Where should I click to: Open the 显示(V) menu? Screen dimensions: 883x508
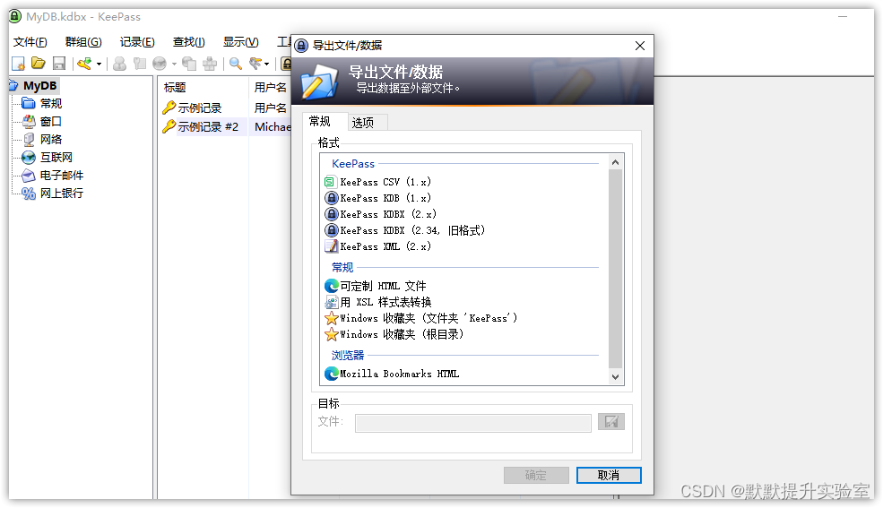240,42
